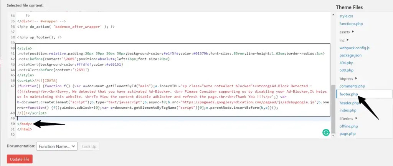Viewport: 393px width, 166px height.
Task: Select footer.php in Theme Files
Action: 348,94
